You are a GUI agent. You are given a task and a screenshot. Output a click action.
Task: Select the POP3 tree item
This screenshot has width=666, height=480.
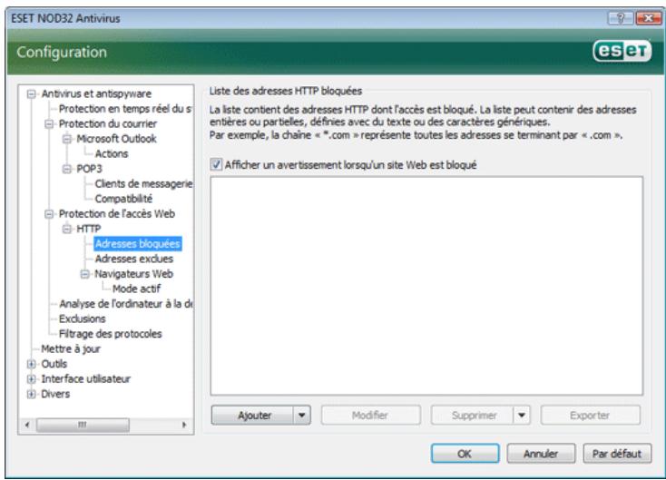tap(89, 169)
